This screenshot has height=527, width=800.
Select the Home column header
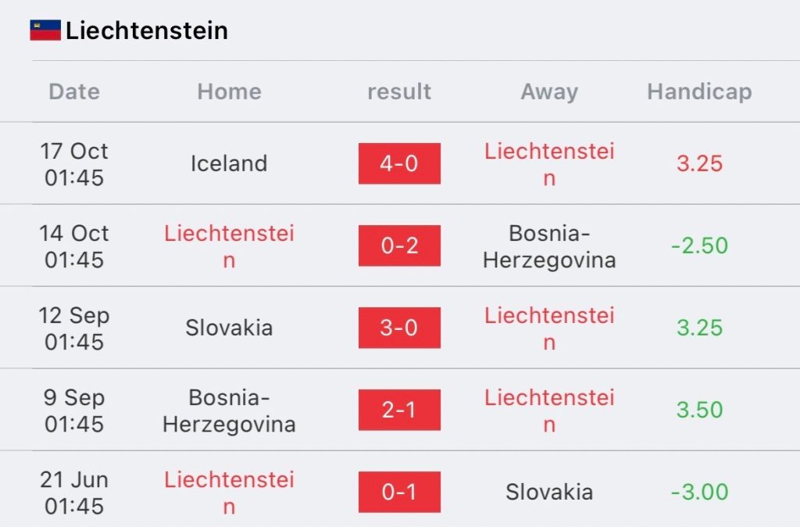click(230, 92)
